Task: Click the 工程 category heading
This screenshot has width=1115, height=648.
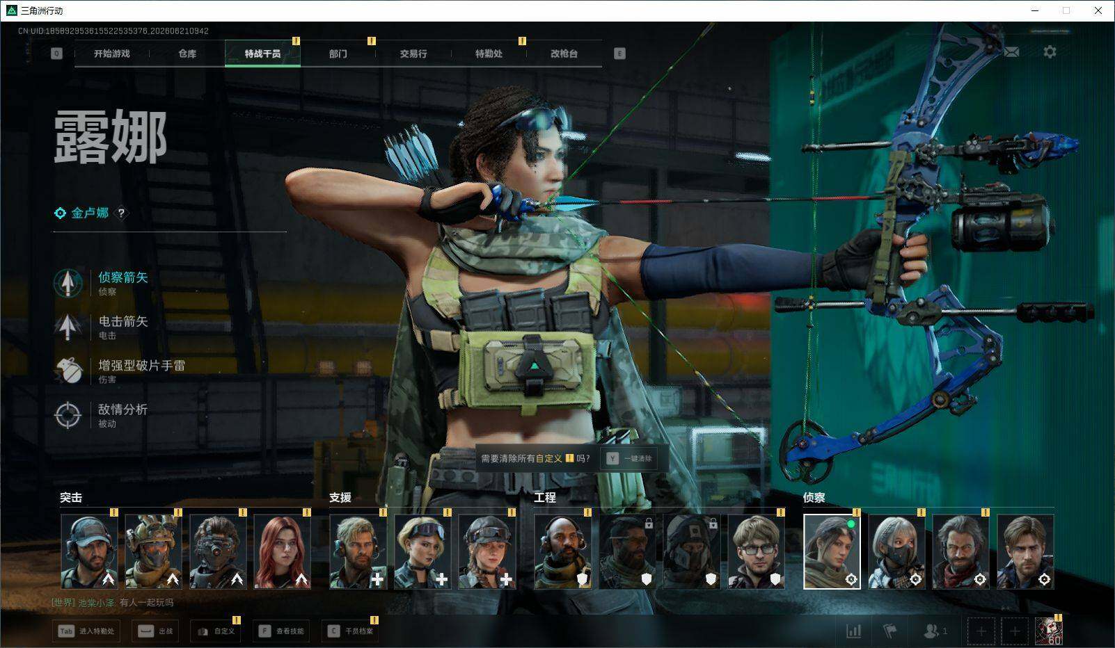Action: click(x=545, y=498)
